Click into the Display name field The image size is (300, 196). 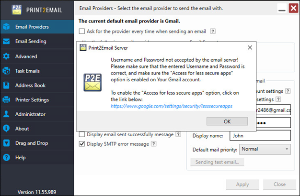(x=260, y=135)
